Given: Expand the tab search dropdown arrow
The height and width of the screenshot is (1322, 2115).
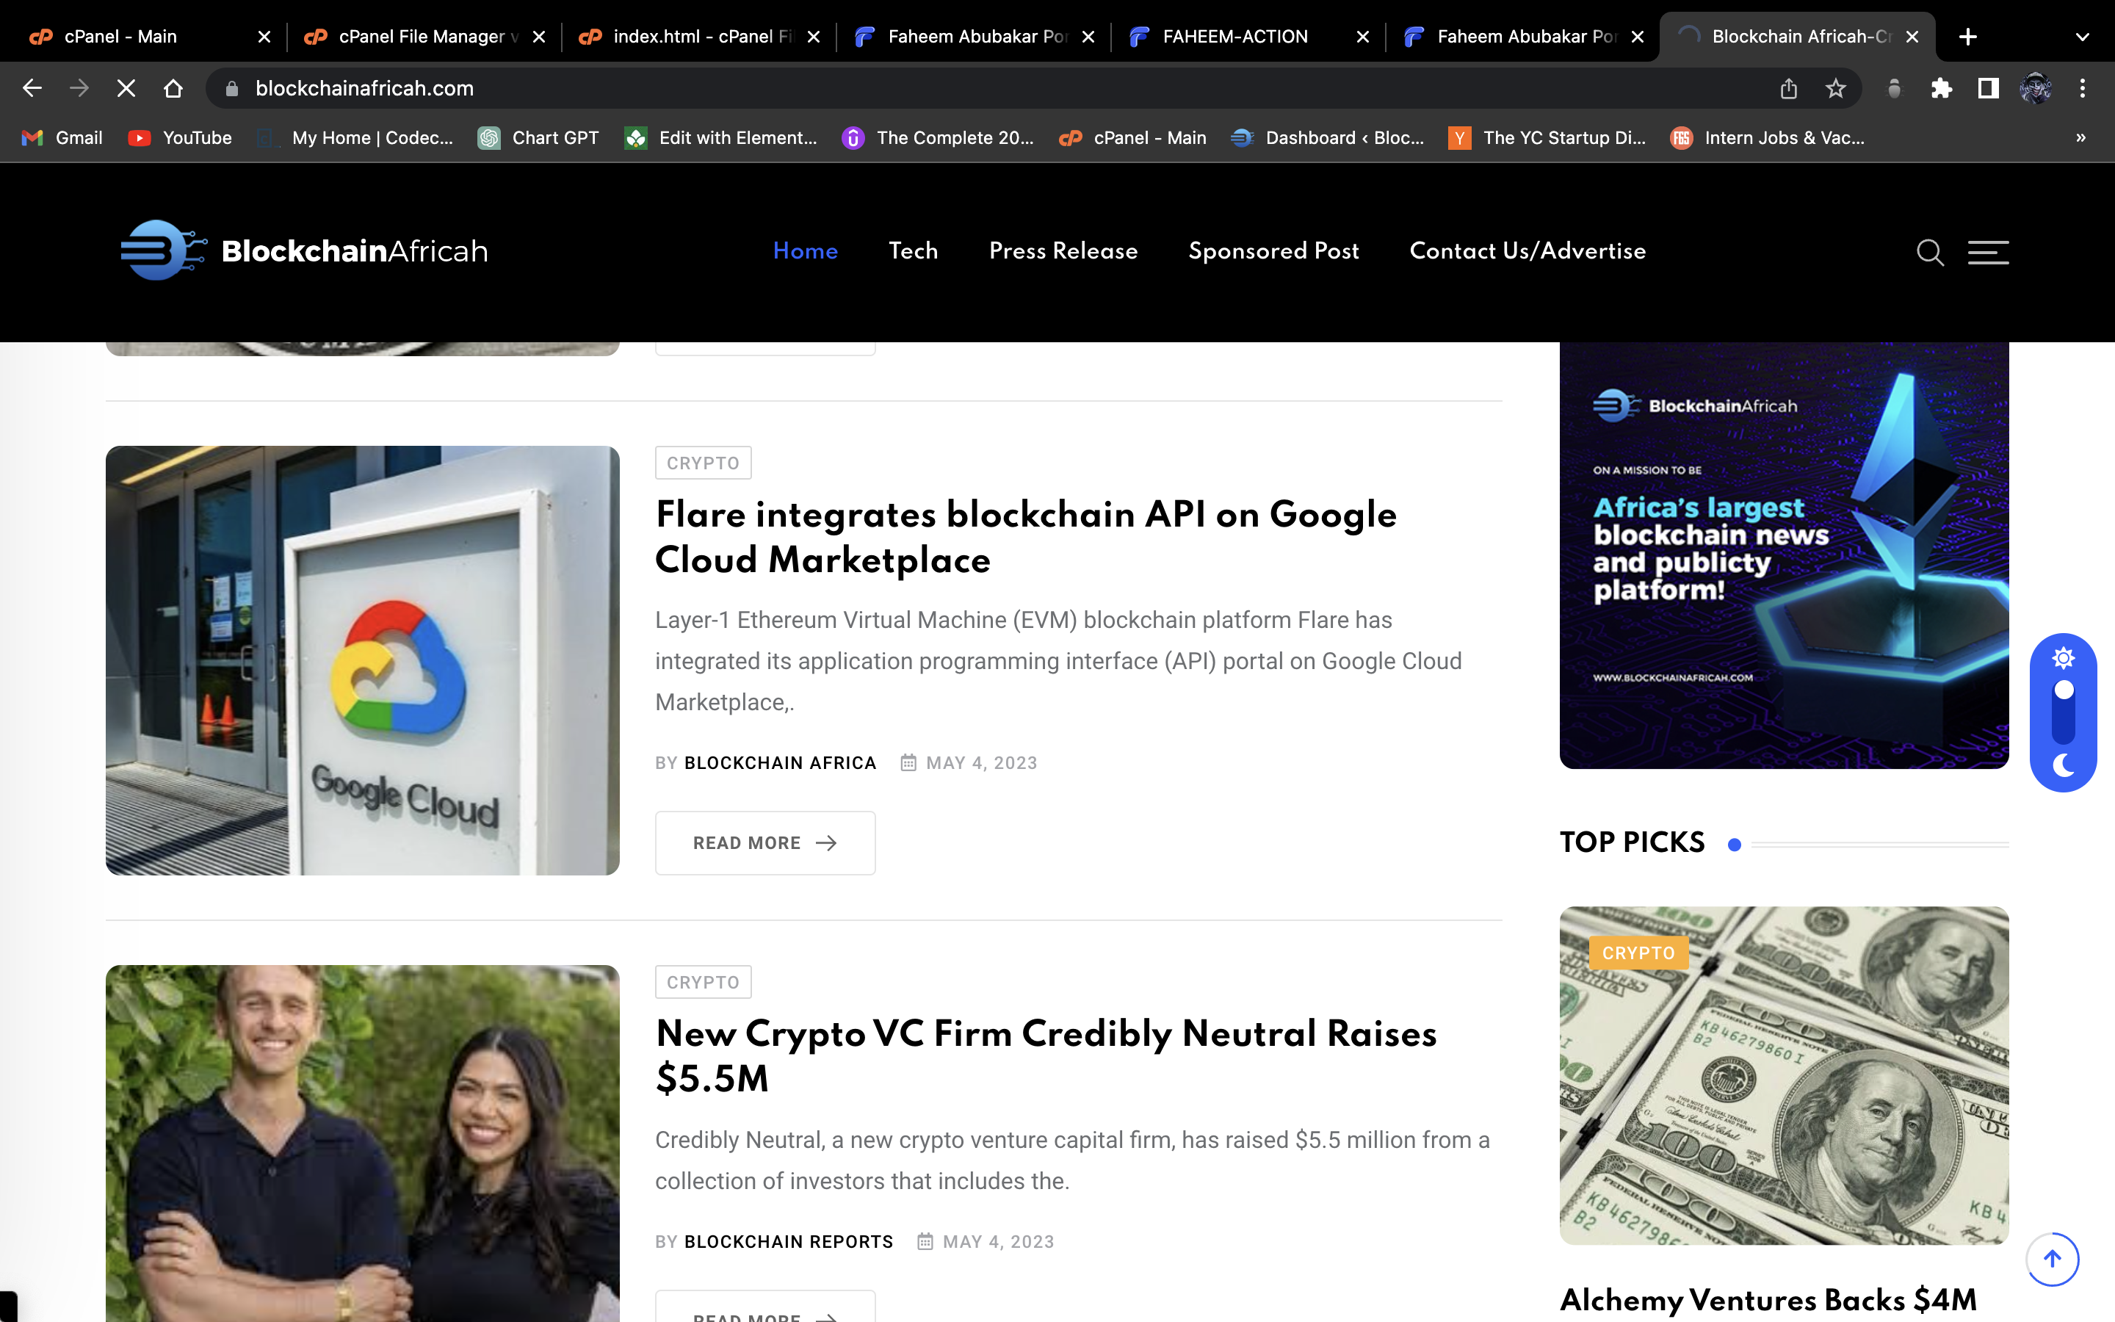Looking at the screenshot, I should pyautogui.click(x=2083, y=37).
